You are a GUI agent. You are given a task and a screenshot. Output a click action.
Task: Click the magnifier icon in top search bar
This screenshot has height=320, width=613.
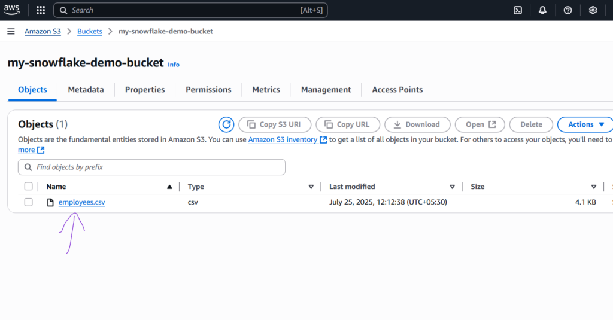63,10
